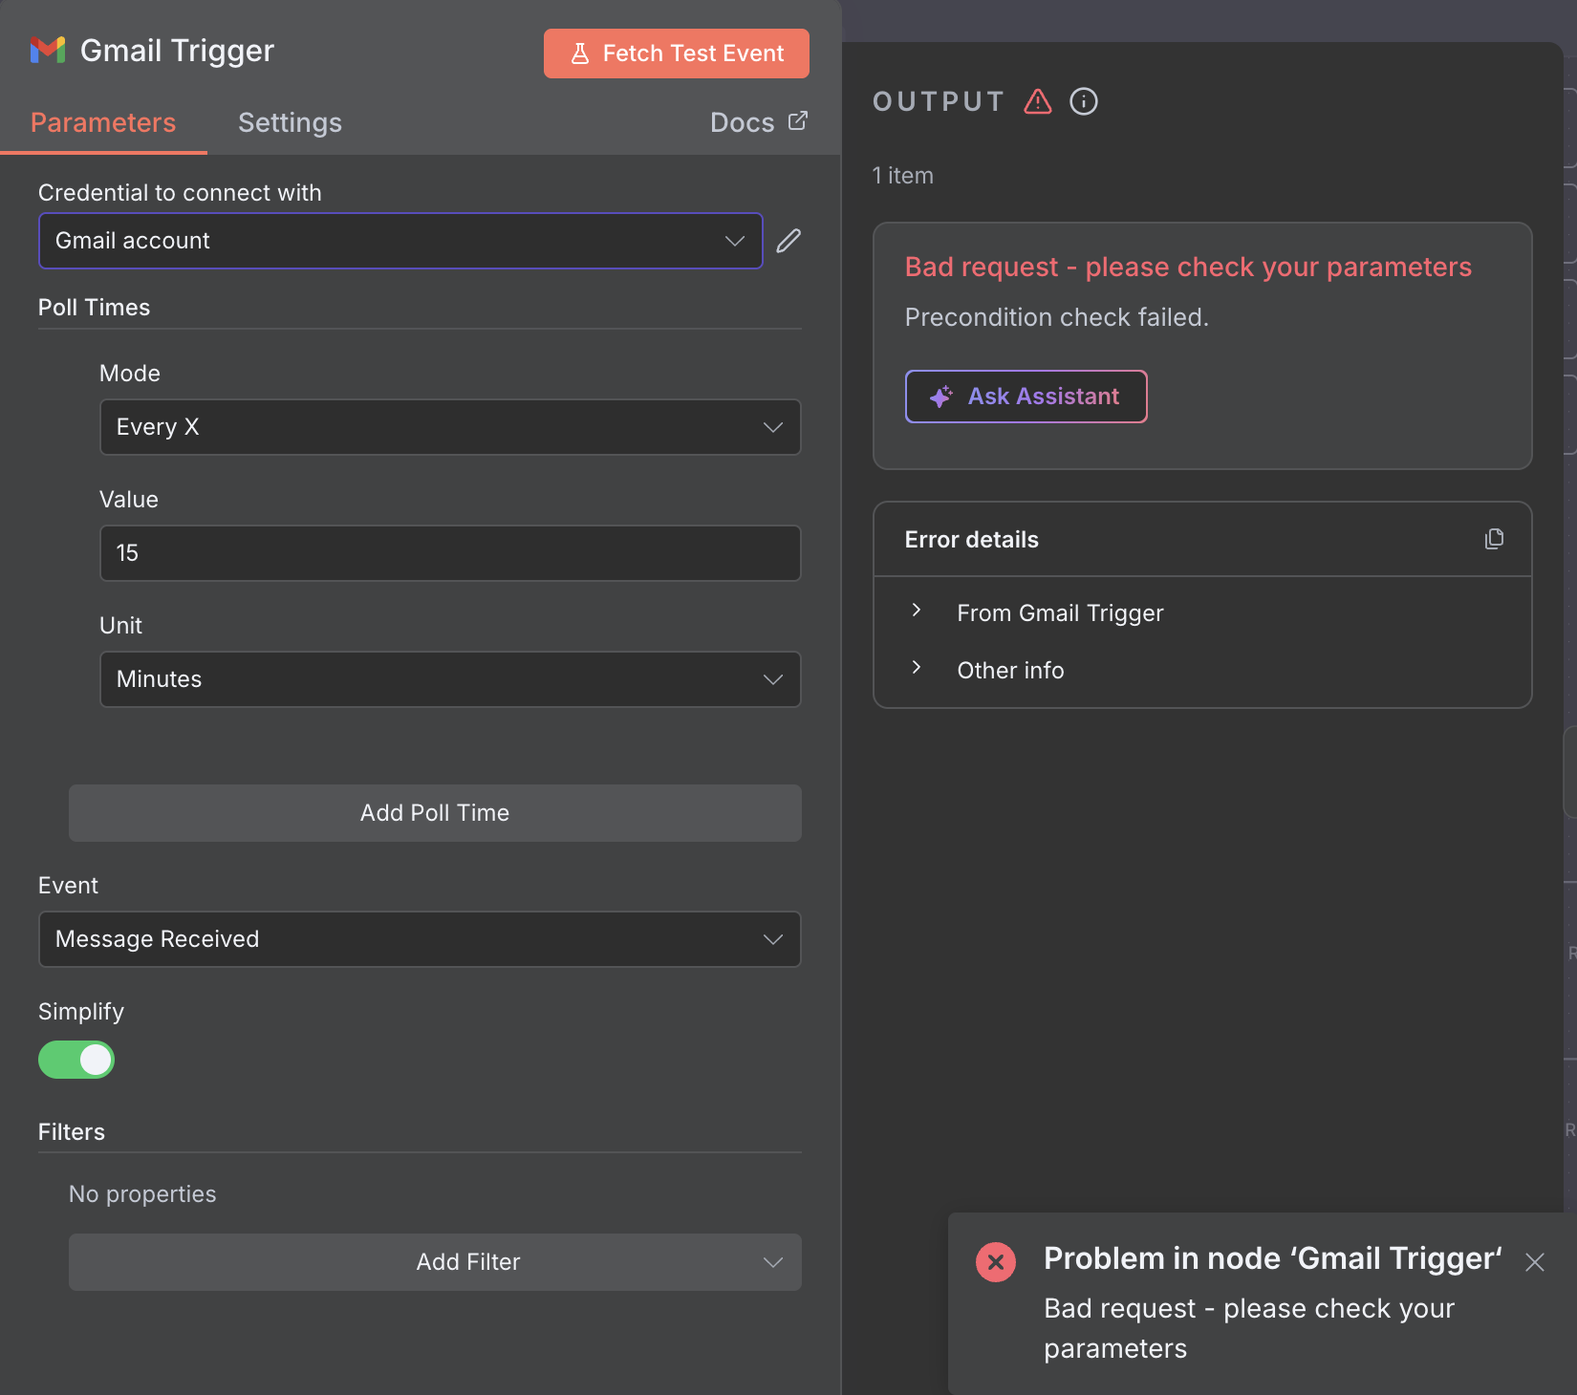Toggle the Simplify switch off
This screenshot has height=1395, width=1577.
click(x=76, y=1060)
